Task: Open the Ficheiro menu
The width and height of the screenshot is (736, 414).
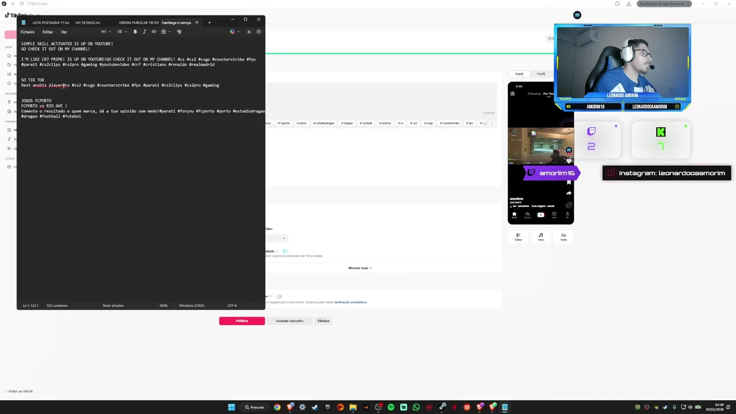Action: pyautogui.click(x=28, y=32)
